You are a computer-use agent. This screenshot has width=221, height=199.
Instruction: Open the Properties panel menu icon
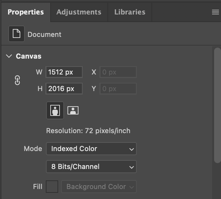(x=215, y=12)
